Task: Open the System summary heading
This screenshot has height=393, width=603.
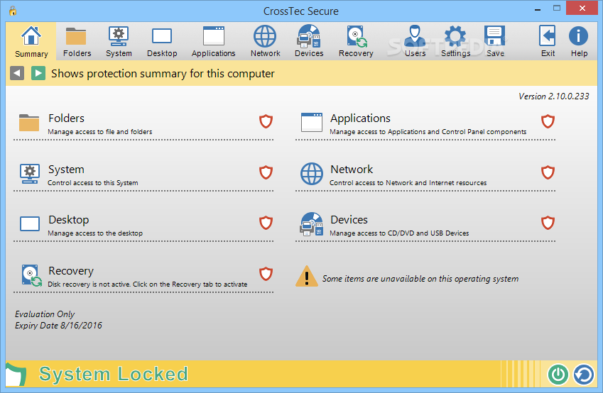Action: click(66, 170)
